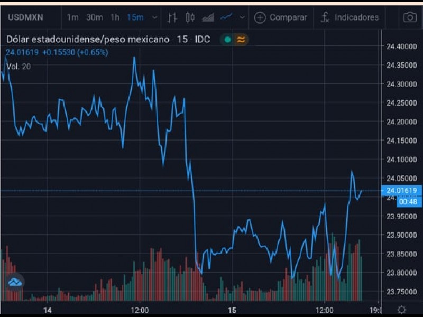423x317 pixels.
Task: Select the line chart style icon
Action: [226, 17]
